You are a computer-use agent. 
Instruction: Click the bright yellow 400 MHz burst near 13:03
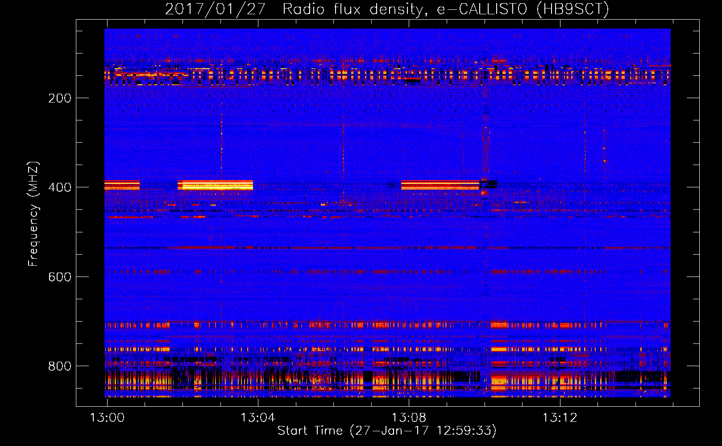click(x=216, y=185)
